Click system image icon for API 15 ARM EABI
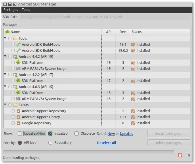The width and height of the screenshot is (195, 164). 18,99
